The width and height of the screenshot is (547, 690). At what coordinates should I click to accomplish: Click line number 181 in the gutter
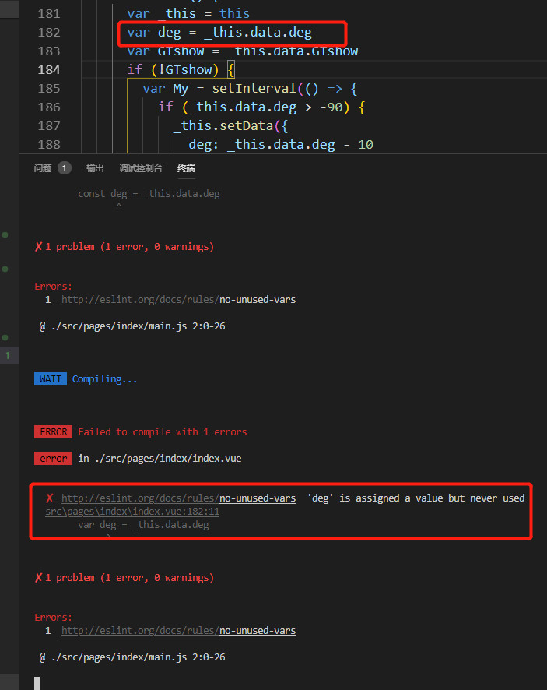click(x=49, y=14)
